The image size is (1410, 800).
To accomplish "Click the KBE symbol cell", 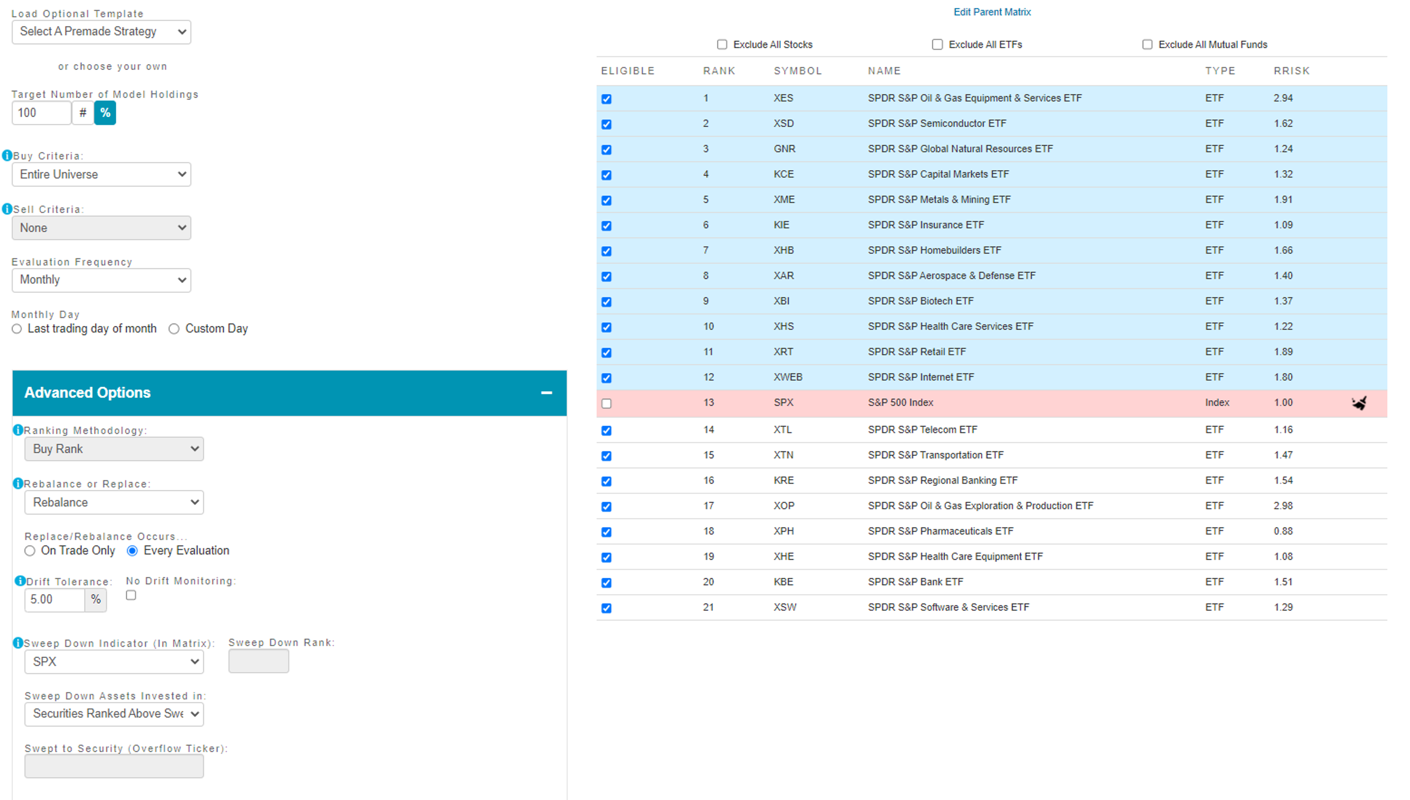I will pos(783,582).
